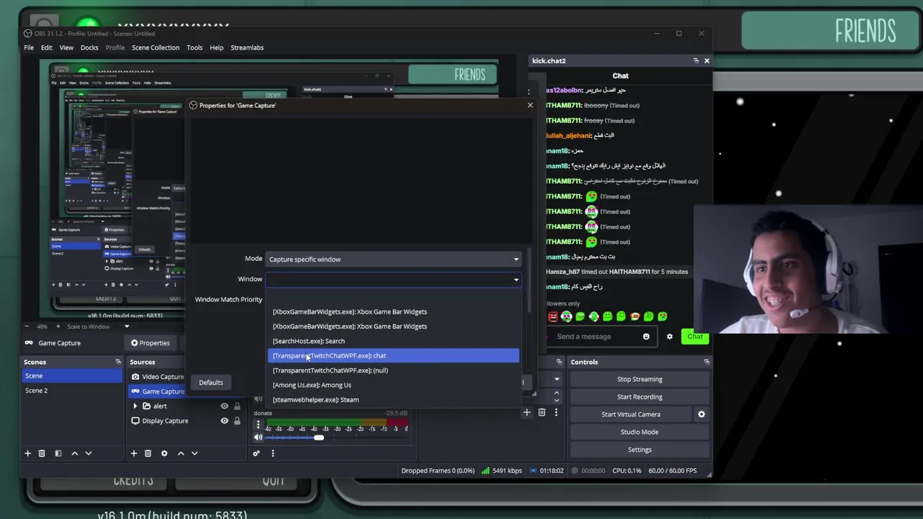The image size is (923, 519).
Task: Choose TransparentTwitchChatWPF.exe: (null) option
Action: [x=394, y=371]
